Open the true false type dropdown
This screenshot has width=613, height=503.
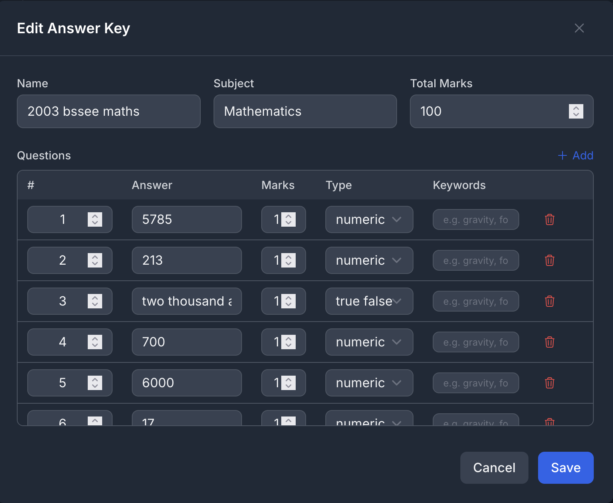tap(369, 301)
